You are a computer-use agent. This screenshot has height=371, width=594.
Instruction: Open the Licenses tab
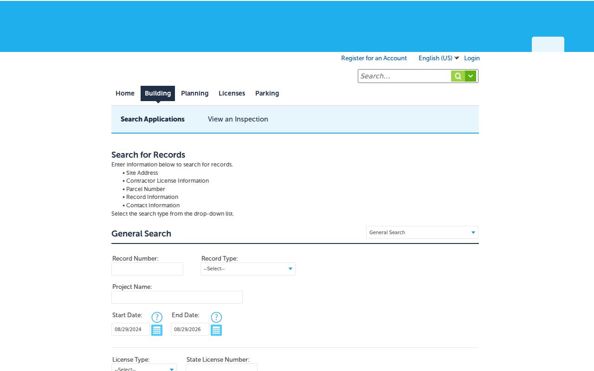coord(232,93)
